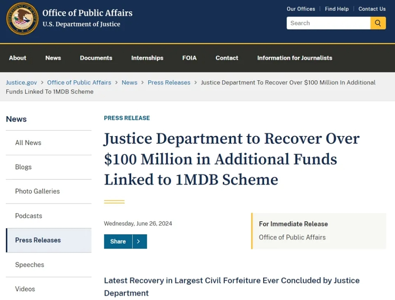Viewport: 395px width, 300px height.
Task: Open the Our Offices link
Action: click(301, 9)
